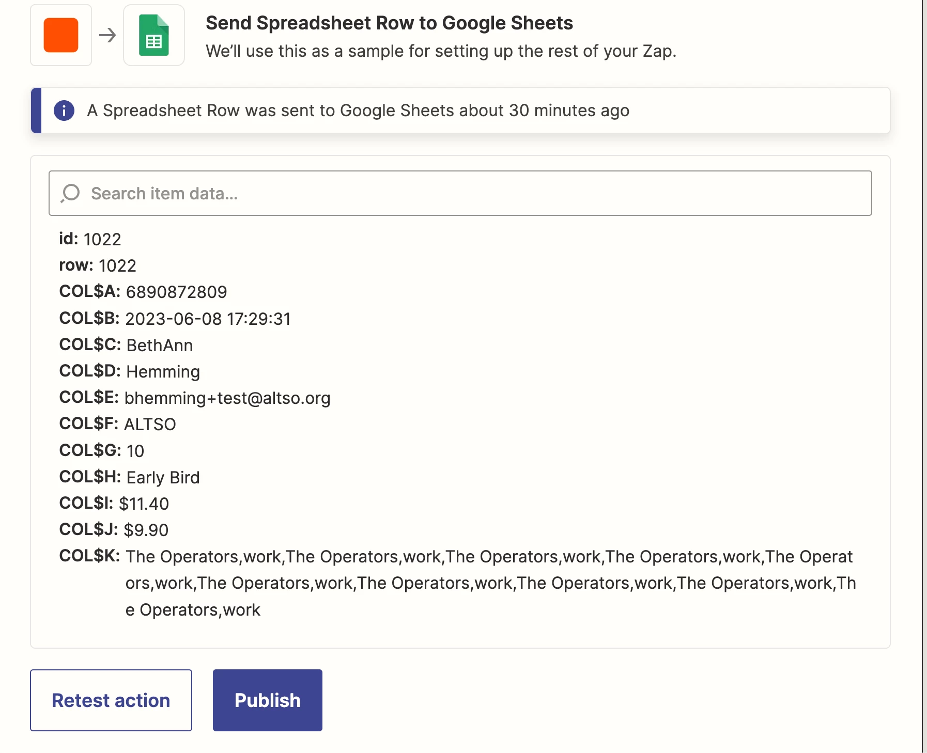Screen dimensions: 927x753
Task: Click the orange trigger app icon
Action: click(61, 35)
